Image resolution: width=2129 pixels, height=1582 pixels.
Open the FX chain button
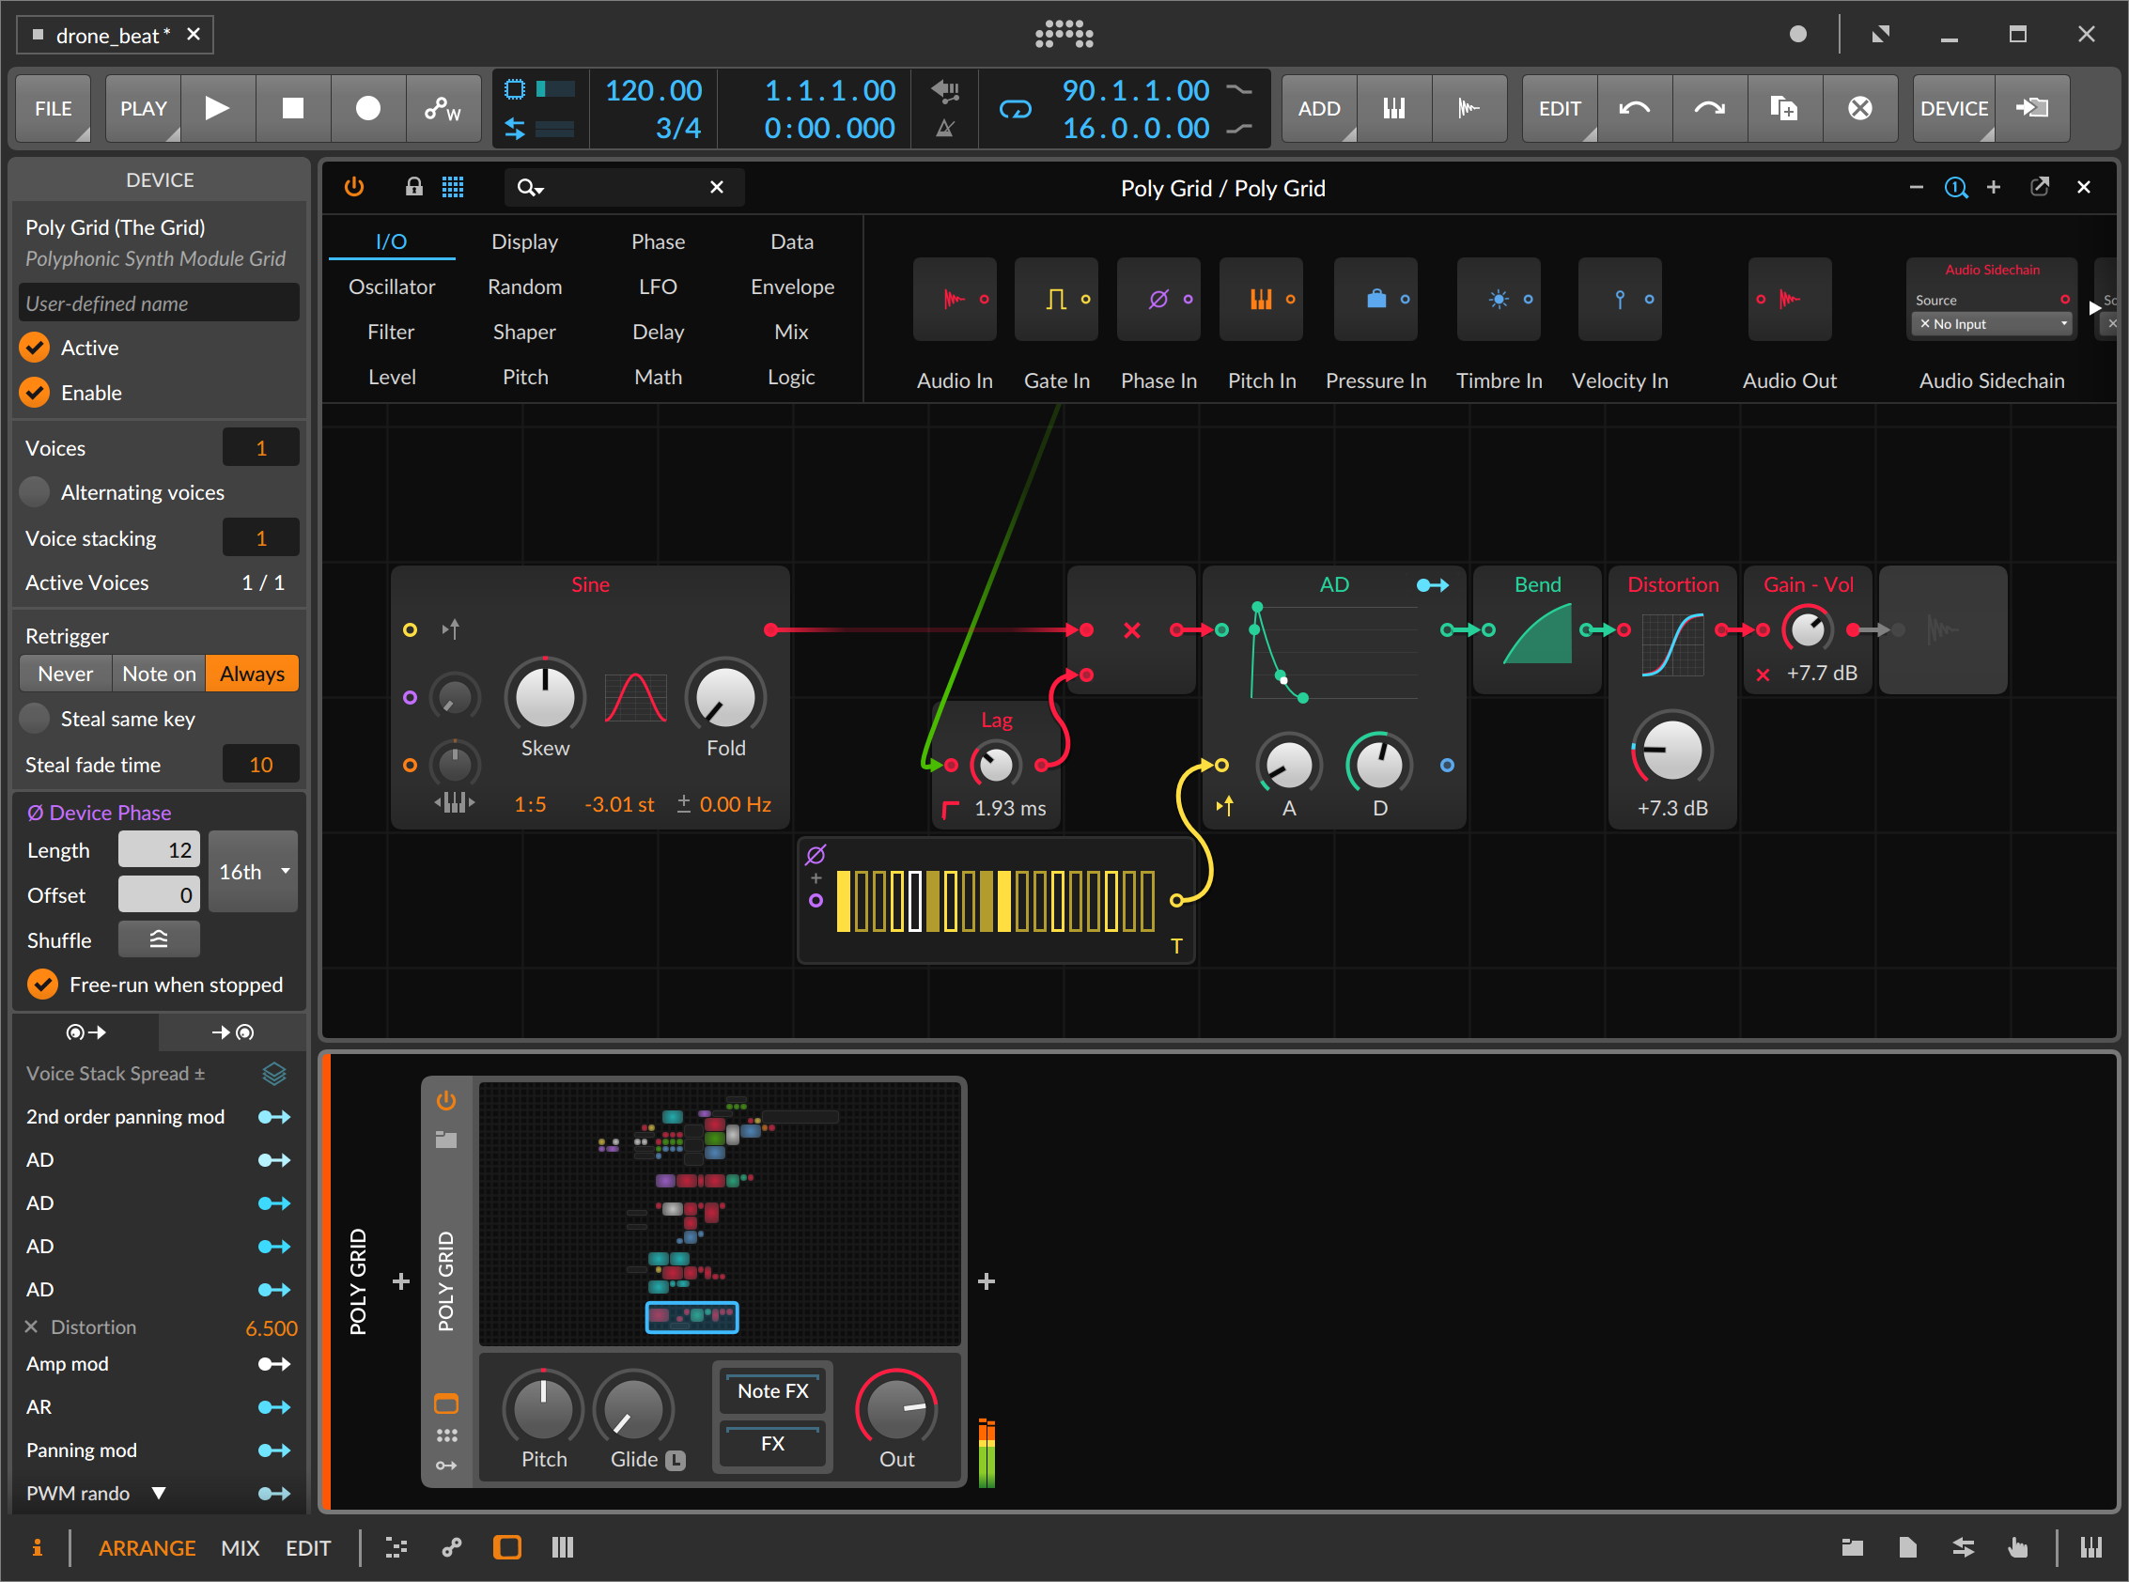[x=772, y=1443]
